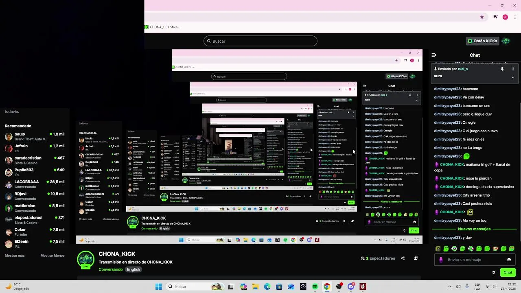Pick the first angry-face quick emote
This screenshot has height=293, width=521.
pos(438,249)
